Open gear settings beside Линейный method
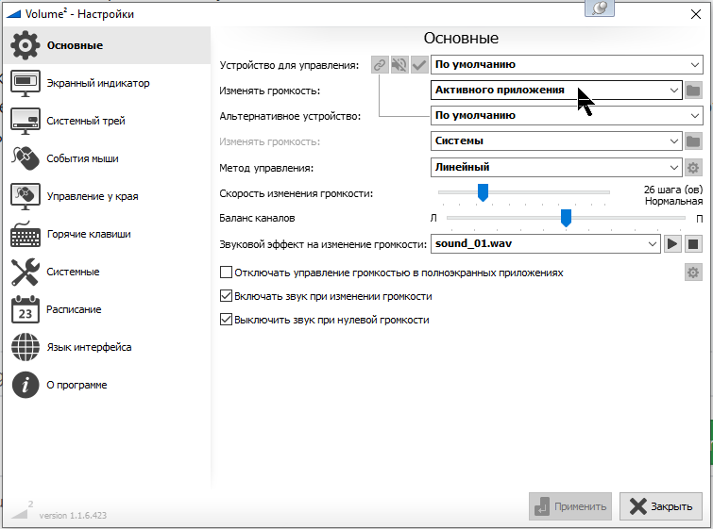The image size is (713, 529). [693, 168]
